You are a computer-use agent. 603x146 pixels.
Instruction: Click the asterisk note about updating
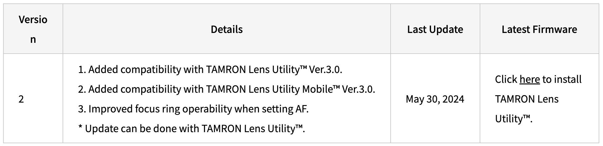191,128
